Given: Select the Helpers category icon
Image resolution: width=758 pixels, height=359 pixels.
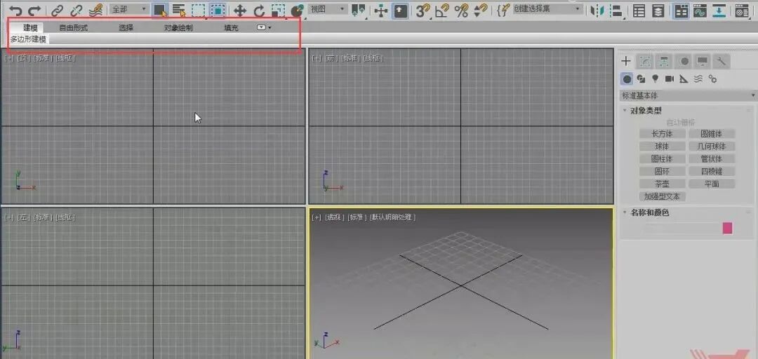Looking at the screenshot, I should (x=684, y=79).
